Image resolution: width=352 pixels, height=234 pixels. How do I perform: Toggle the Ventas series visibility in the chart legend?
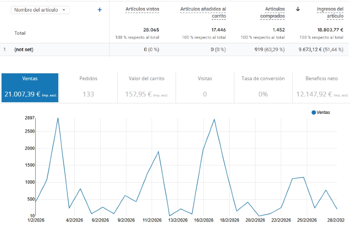click(x=321, y=112)
